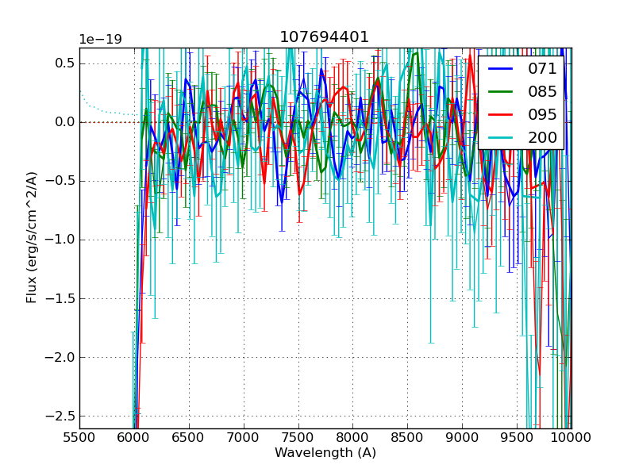Image resolution: width=635 pixels, height=476 pixels.
Task: Click the plot title 107694401
Action: tap(325, 37)
